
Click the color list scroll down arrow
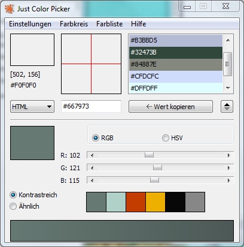pos(228,88)
